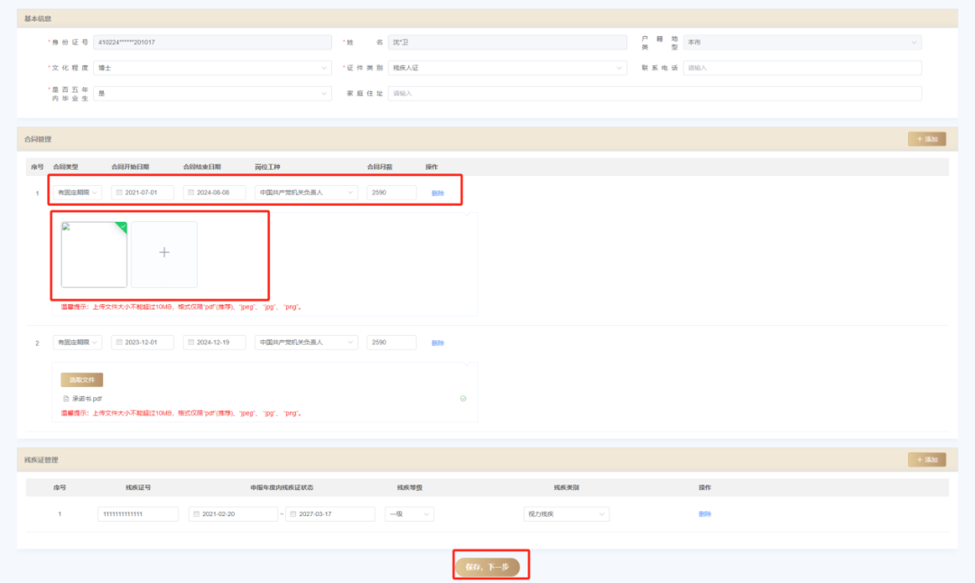Expand the 证件类别 dropdown showing 残疾人证
Viewport: 975px width, 583px height.
[x=507, y=68]
